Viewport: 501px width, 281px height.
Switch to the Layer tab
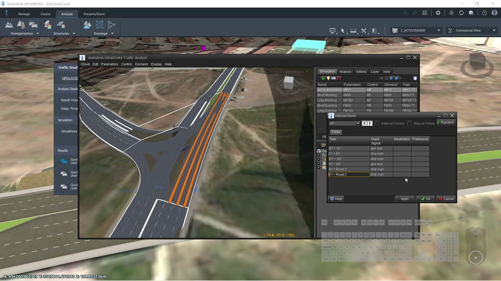(375, 72)
